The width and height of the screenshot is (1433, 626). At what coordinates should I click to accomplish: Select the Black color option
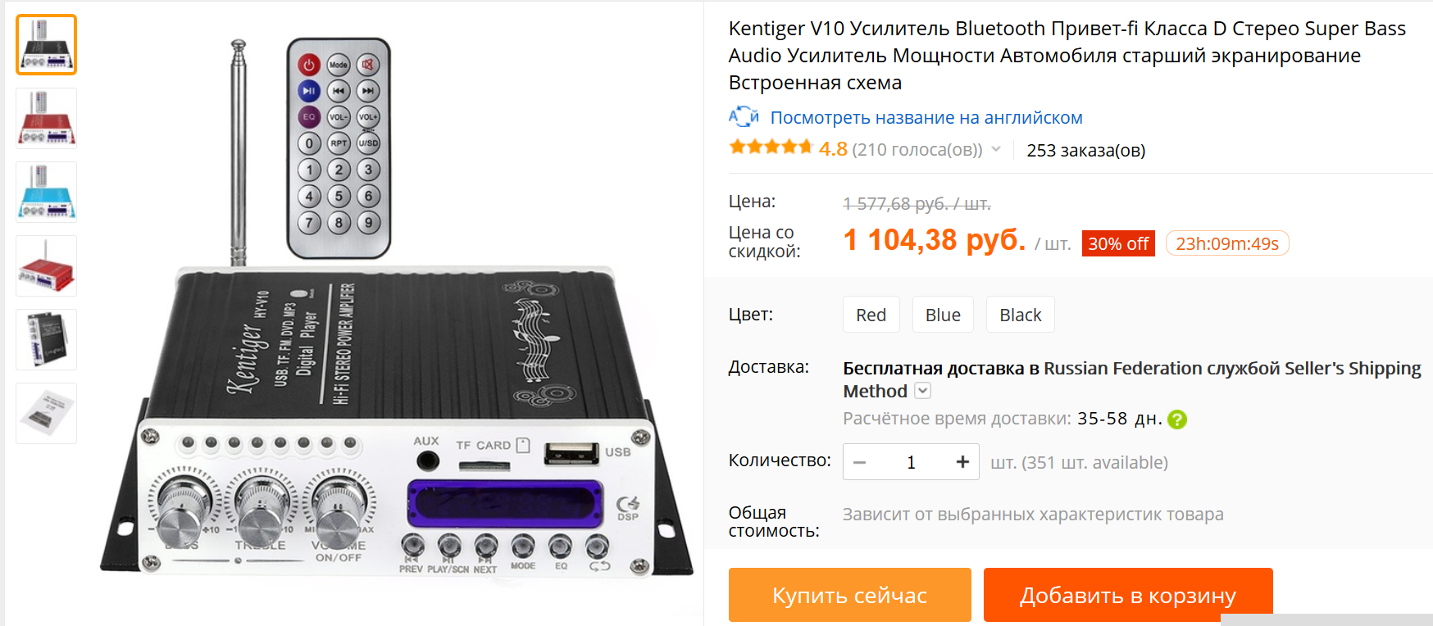(x=1021, y=315)
